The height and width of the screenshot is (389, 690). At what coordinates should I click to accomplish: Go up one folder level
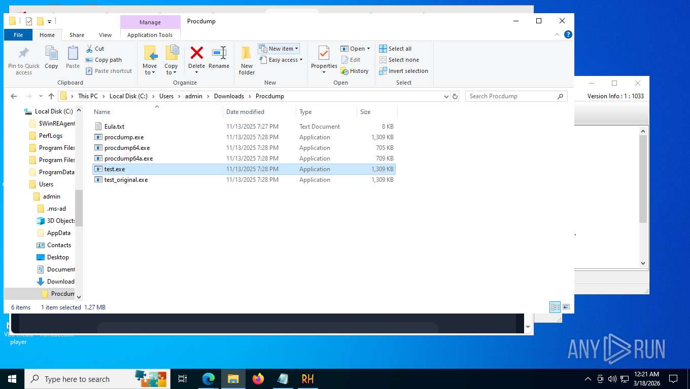[x=51, y=96]
